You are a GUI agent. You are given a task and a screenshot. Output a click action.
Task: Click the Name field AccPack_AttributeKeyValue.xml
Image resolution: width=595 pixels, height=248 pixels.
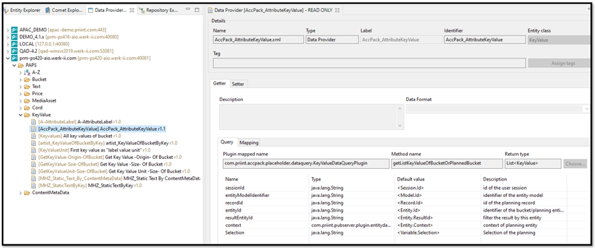coord(258,39)
